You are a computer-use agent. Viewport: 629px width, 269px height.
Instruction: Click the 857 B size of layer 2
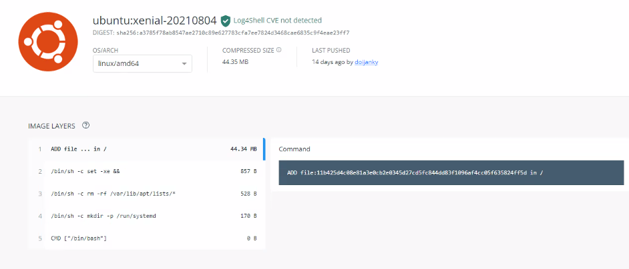point(246,171)
